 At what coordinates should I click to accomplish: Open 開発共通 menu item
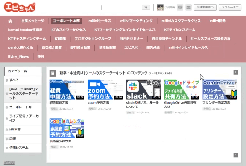tap(153, 47)
